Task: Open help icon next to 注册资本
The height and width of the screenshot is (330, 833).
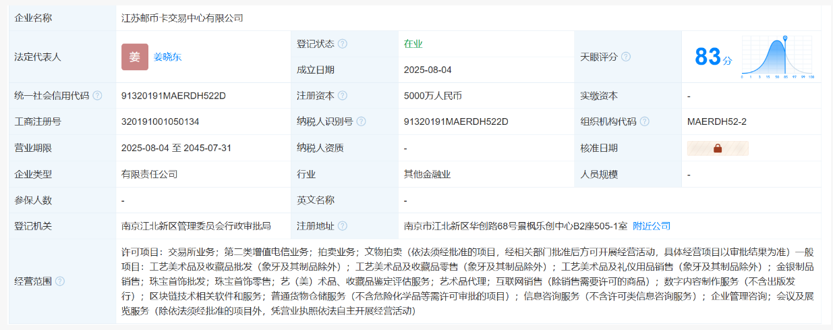Action: coord(343,96)
